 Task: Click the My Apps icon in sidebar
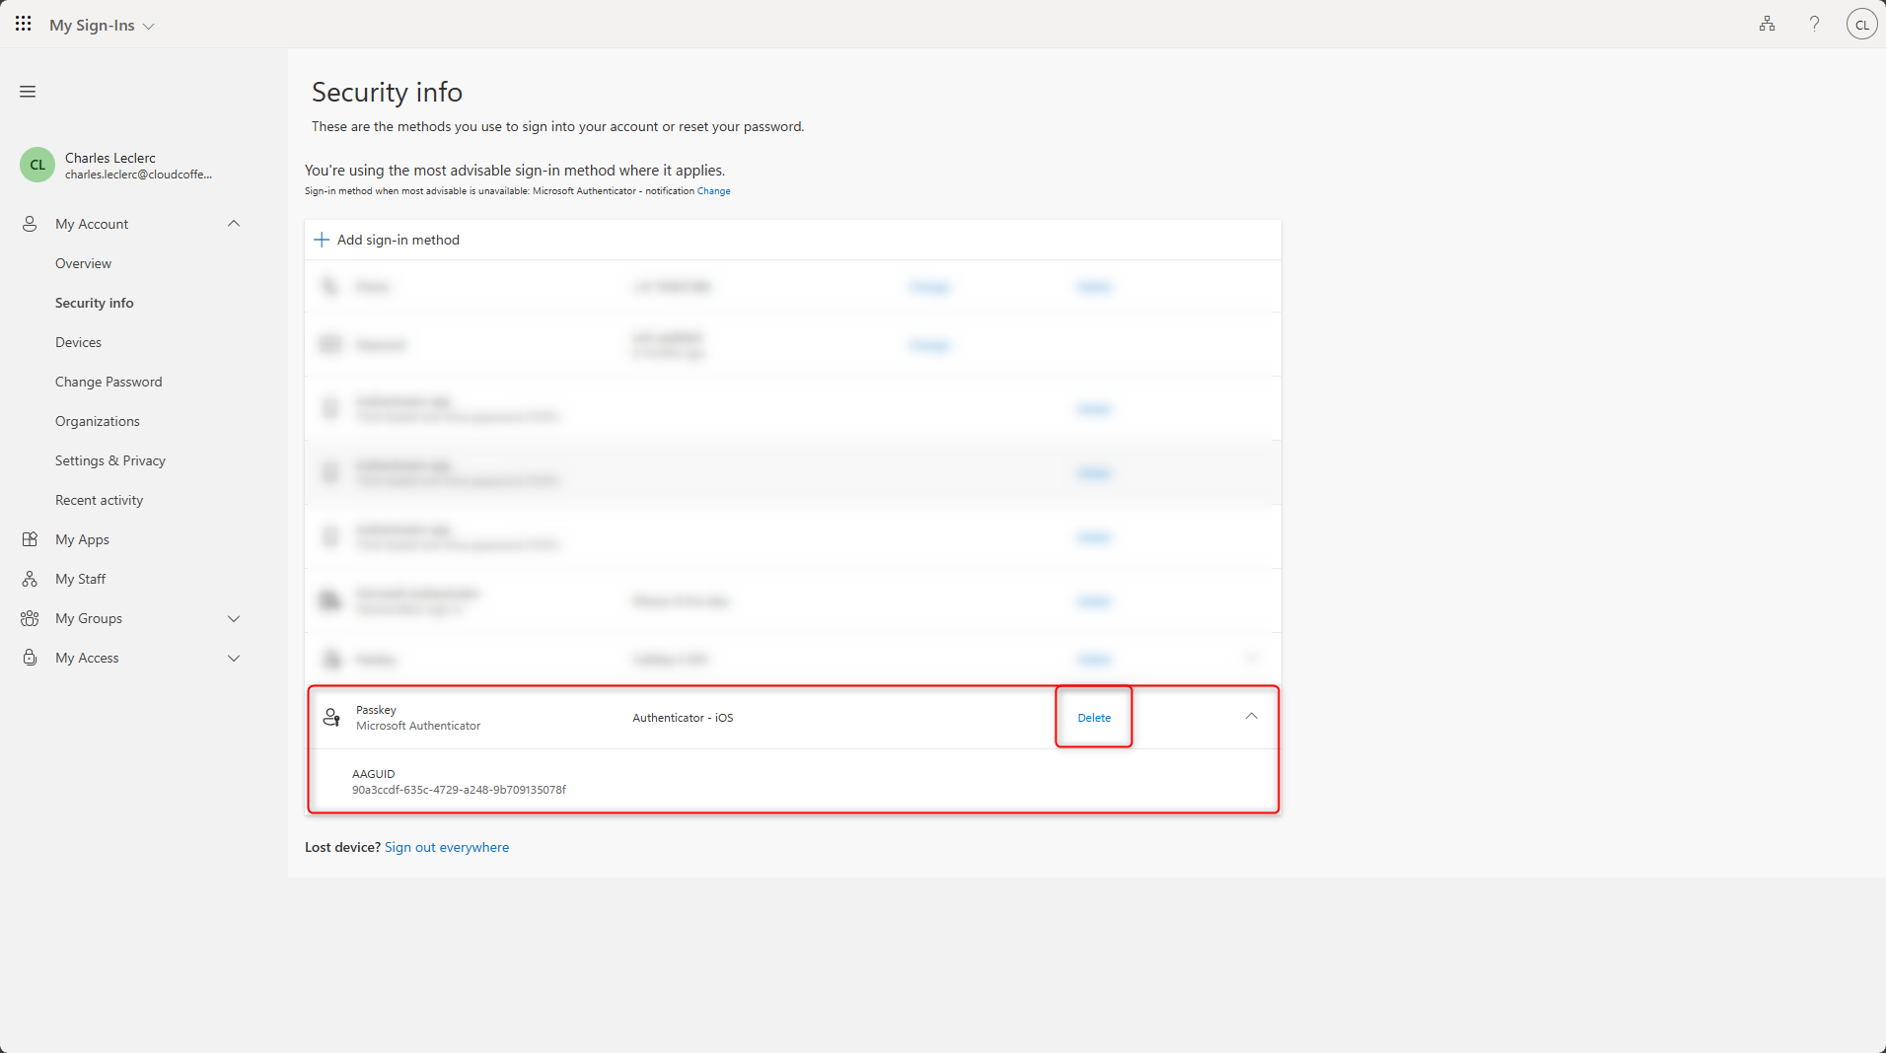[x=30, y=539]
